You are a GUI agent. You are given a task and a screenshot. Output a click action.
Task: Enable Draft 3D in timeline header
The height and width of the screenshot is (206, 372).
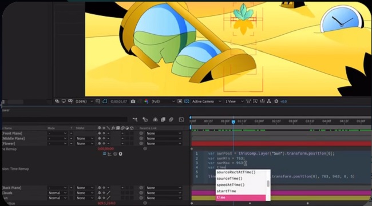click(145, 120)
